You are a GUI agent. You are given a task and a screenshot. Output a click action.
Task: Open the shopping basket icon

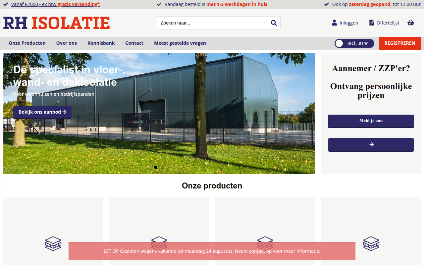pos(411,23)
